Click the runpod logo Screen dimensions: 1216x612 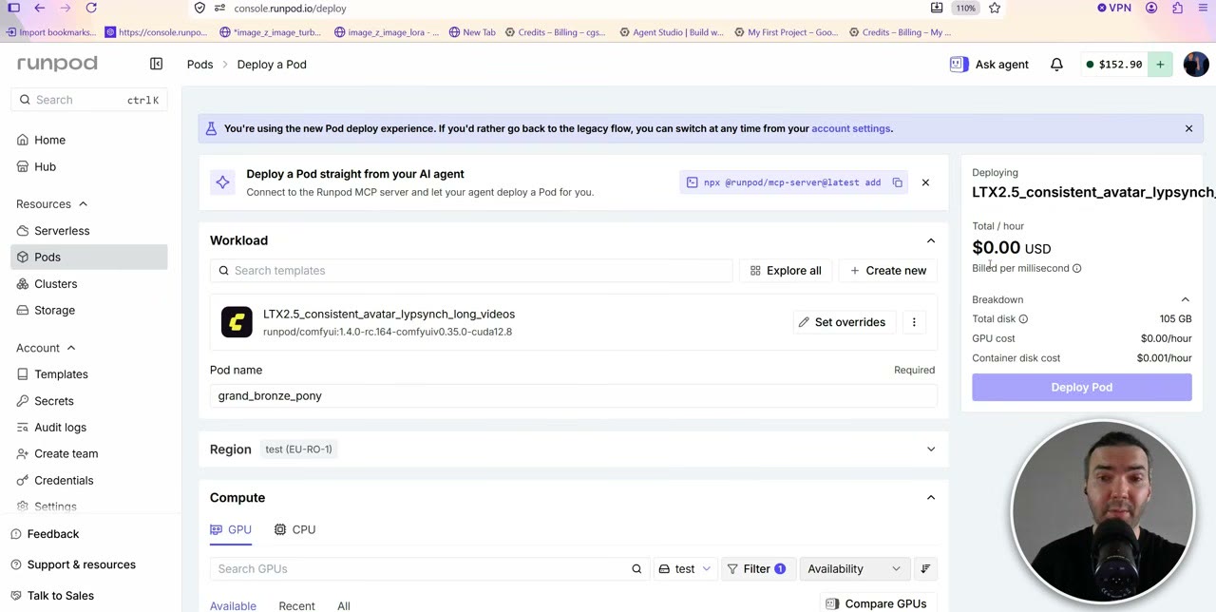click(57, 64)
